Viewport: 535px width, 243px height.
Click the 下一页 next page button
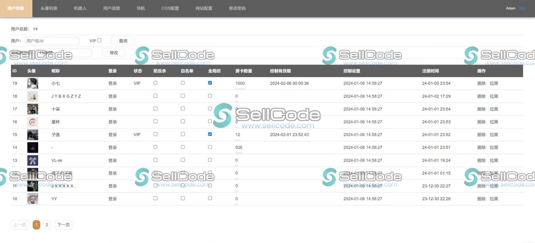click(x=63, y=225)
